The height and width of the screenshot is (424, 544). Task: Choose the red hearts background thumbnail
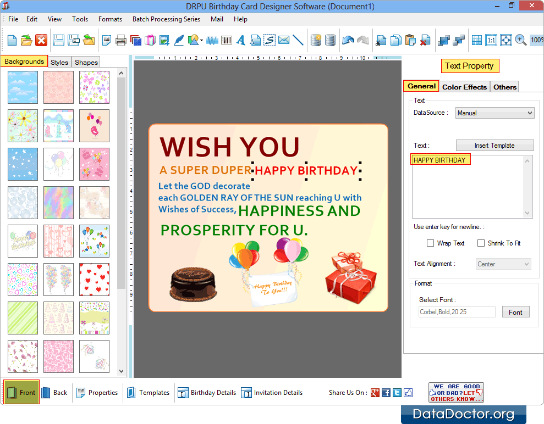pos(95,280)
